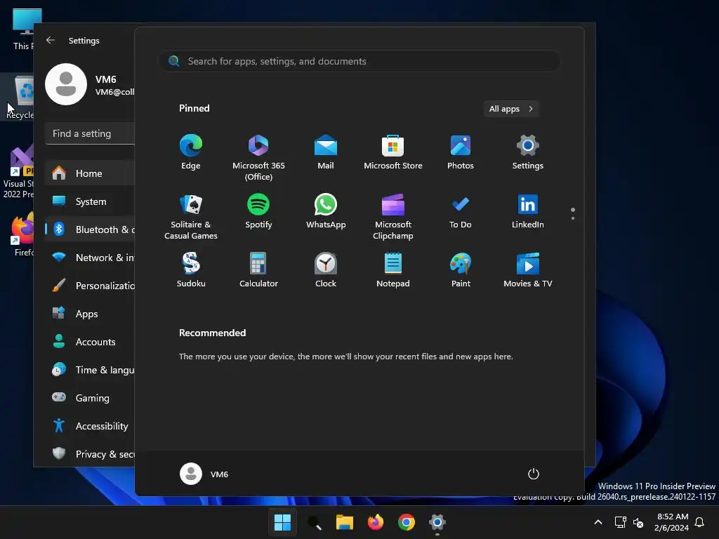Launch Firefox from the taskbar
Screen dimensions: 719x539
coord(376,522)
